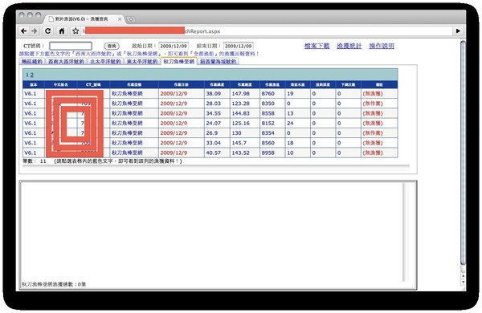The image size is (482, 313).
Task: Open the 檔案下載 link
Action: [317, 46]
